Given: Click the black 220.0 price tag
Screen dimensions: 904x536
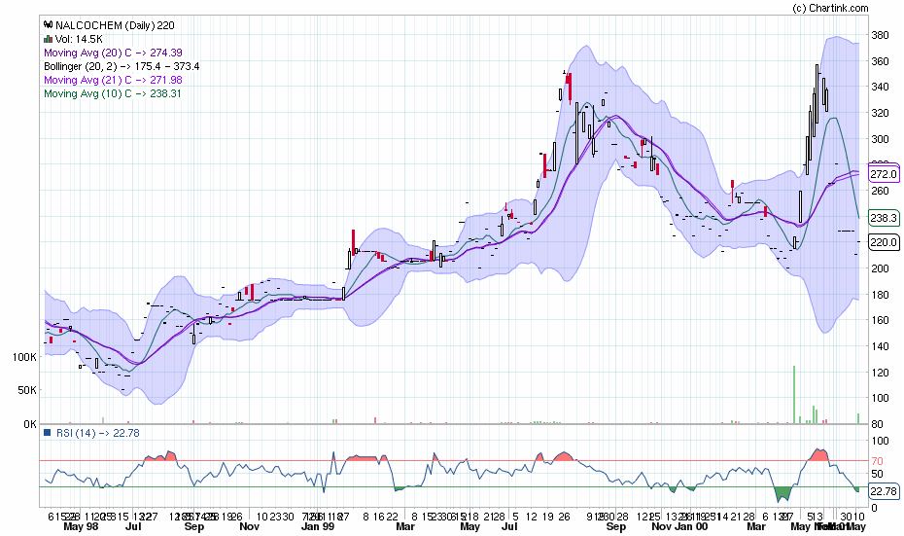Looking at the screenshot, I should click(884, 242).
